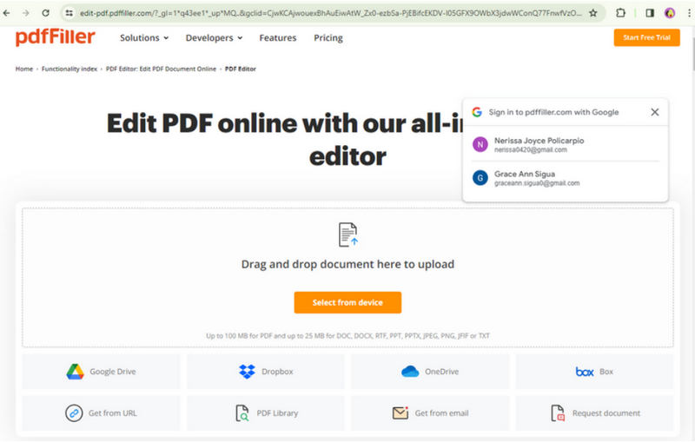695x442 pixels.
Task: Click the Box logo icon
Action: tap(585, 372)
